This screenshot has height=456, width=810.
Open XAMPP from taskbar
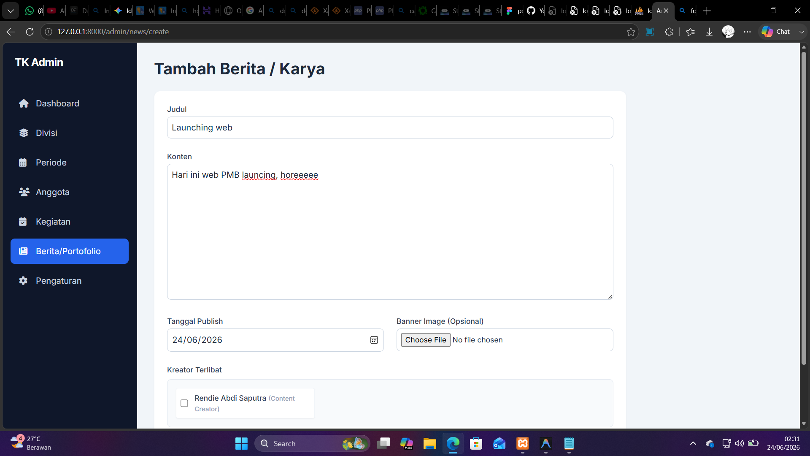tap(522, 443)
